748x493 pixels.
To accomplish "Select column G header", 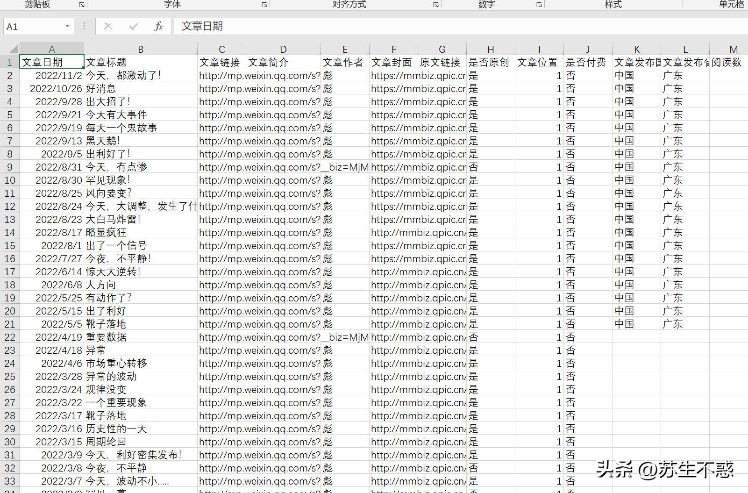I will pyautogui.click(x=442, y=49).
